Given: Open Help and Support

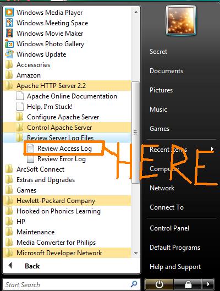Looking at the screenshot, I should pyautogui.click(x=175, y=267).
